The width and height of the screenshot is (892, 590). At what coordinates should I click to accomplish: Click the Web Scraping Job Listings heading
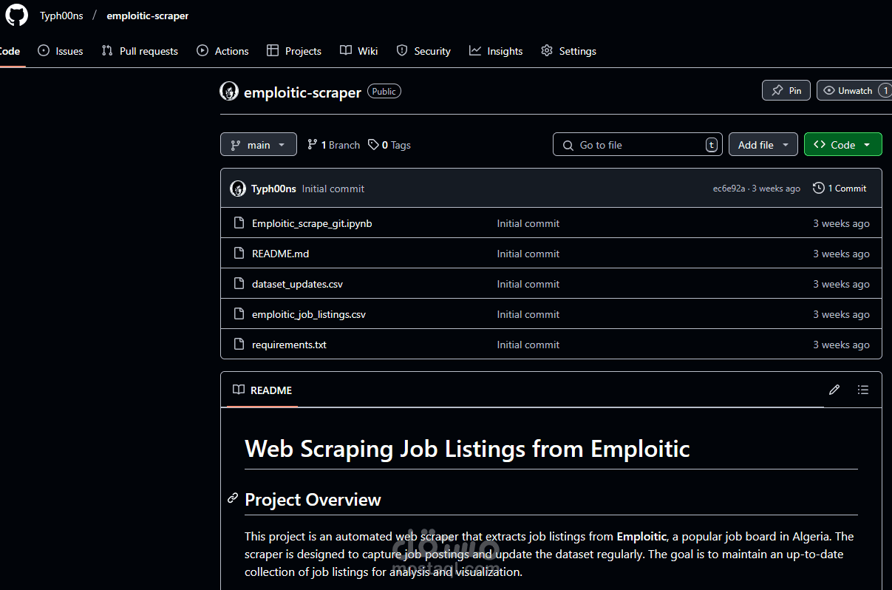point(467,448)
